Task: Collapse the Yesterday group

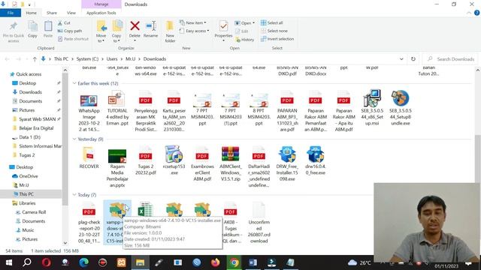Action: coord(74,139)
